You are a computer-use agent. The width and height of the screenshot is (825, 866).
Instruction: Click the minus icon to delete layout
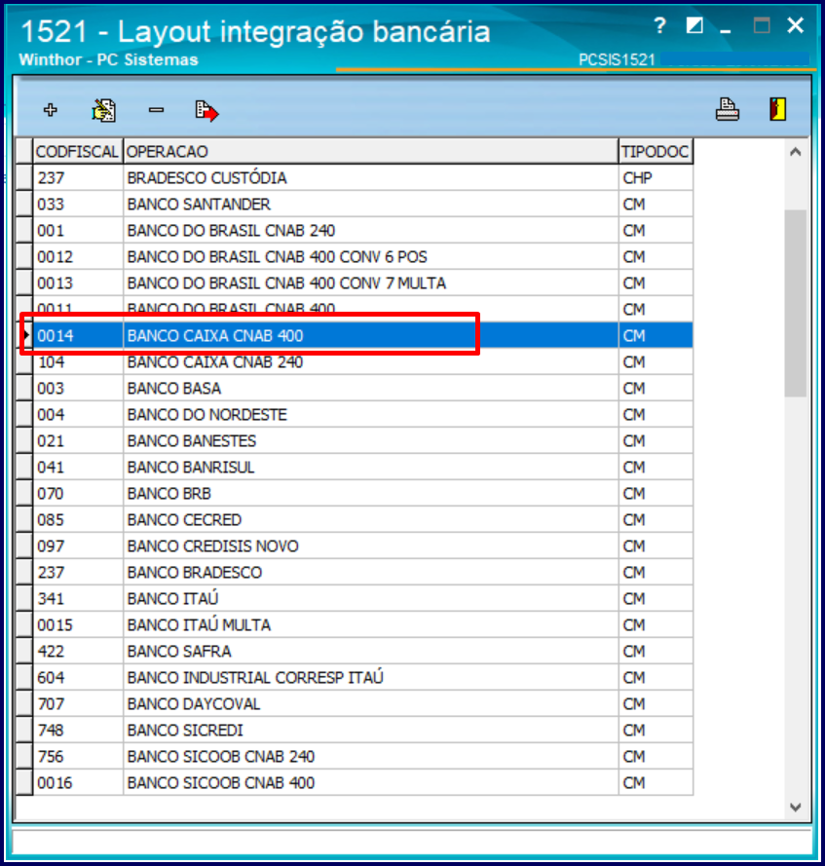coord(156,110)
